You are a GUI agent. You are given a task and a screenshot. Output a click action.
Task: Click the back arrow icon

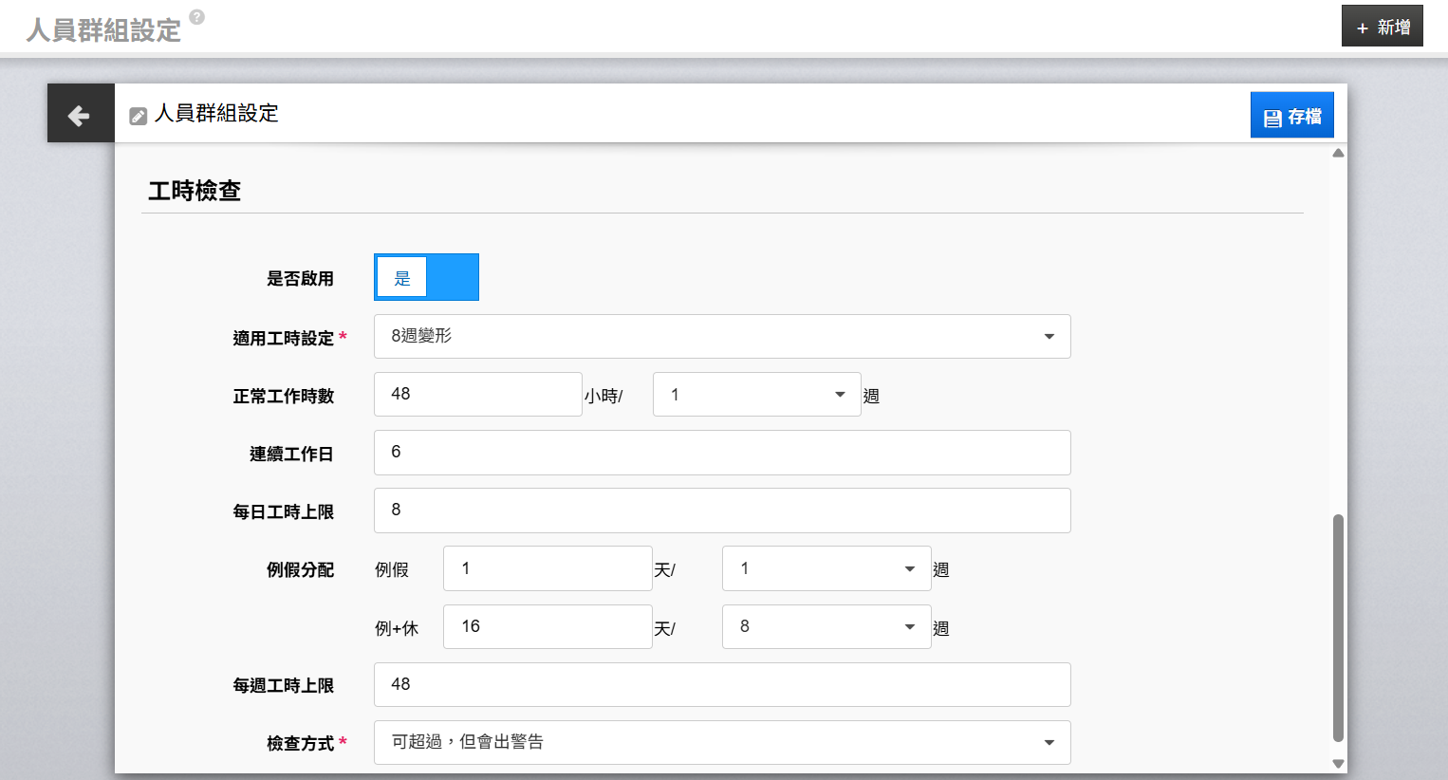tap(79, 116)
